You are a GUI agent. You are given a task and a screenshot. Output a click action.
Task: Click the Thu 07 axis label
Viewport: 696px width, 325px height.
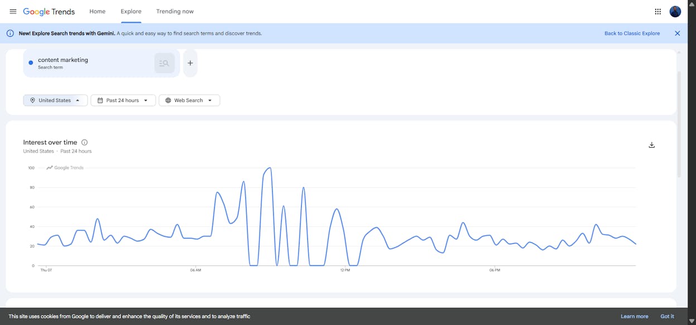[x=46, y=270]
